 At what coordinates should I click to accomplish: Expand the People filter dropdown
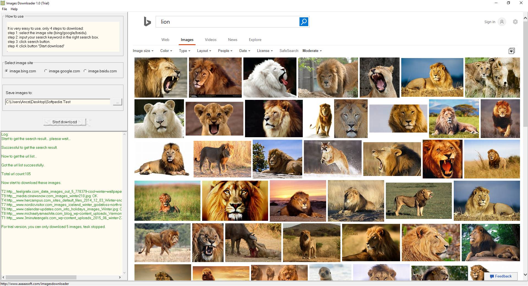(225, 51)
